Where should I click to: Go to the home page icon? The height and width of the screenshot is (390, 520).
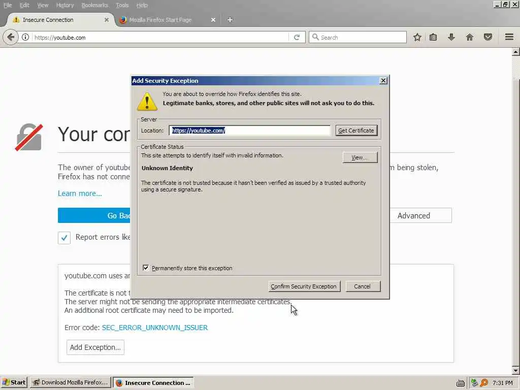(470, 37)
